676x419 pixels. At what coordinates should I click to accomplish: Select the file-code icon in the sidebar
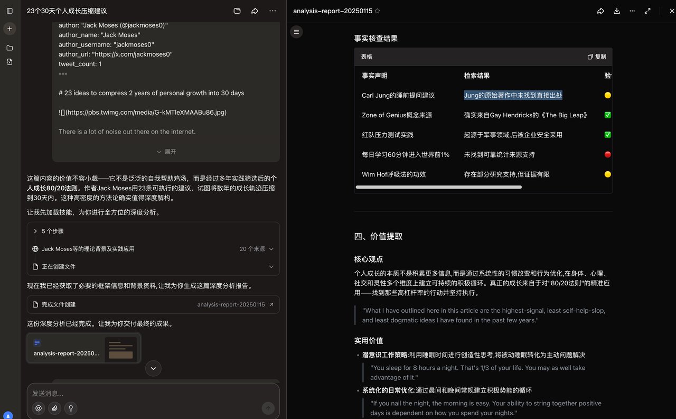[x=10, y=62]
